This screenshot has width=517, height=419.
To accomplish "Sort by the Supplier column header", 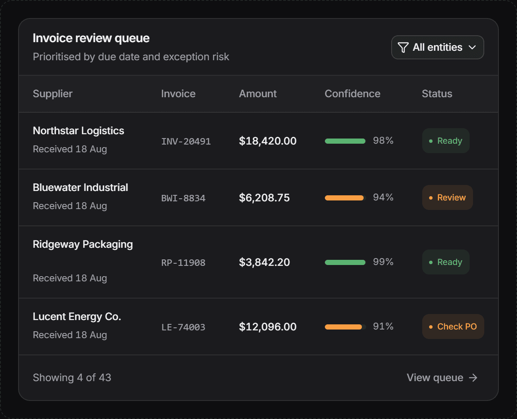I will point(53,94).
